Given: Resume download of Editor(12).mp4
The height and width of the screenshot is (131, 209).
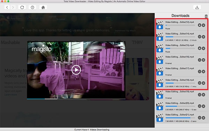Looking at the screenshot, I should 199,25.
